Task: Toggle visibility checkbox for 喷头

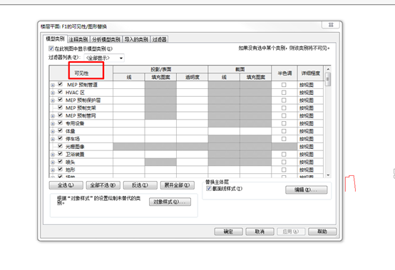Action: coord(60,161)
